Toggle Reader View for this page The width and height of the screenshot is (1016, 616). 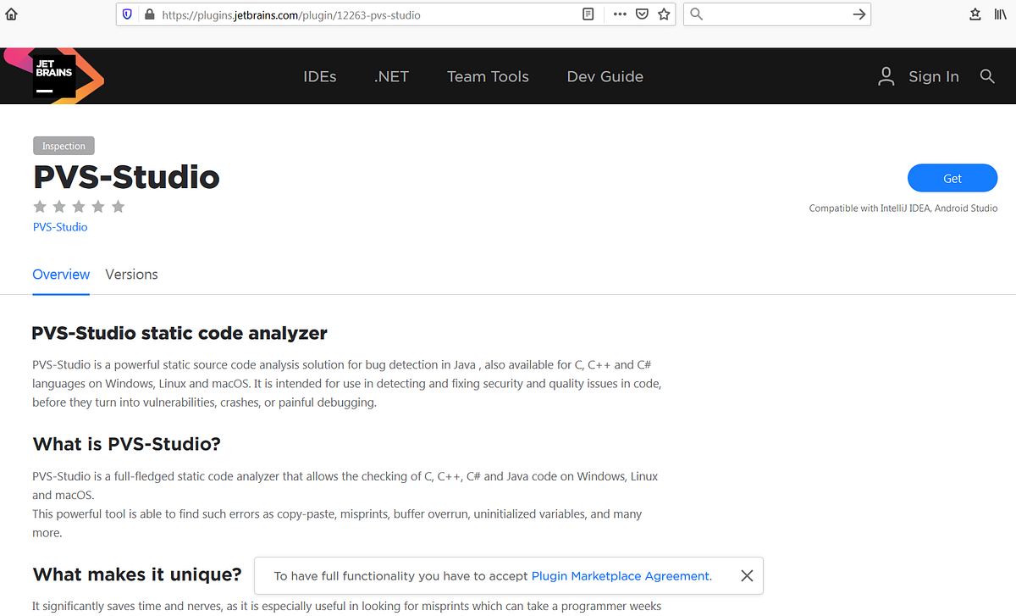tap(588, 14)
